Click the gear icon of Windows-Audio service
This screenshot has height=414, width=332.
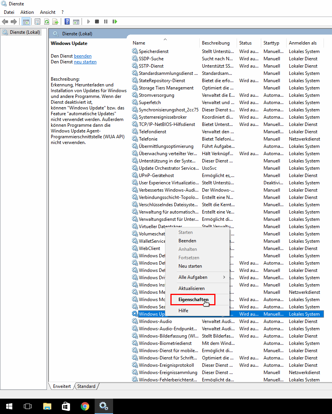click(135, 321)
